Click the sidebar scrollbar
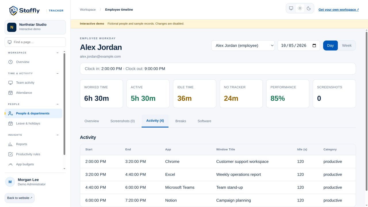 (x=64, y=104)
